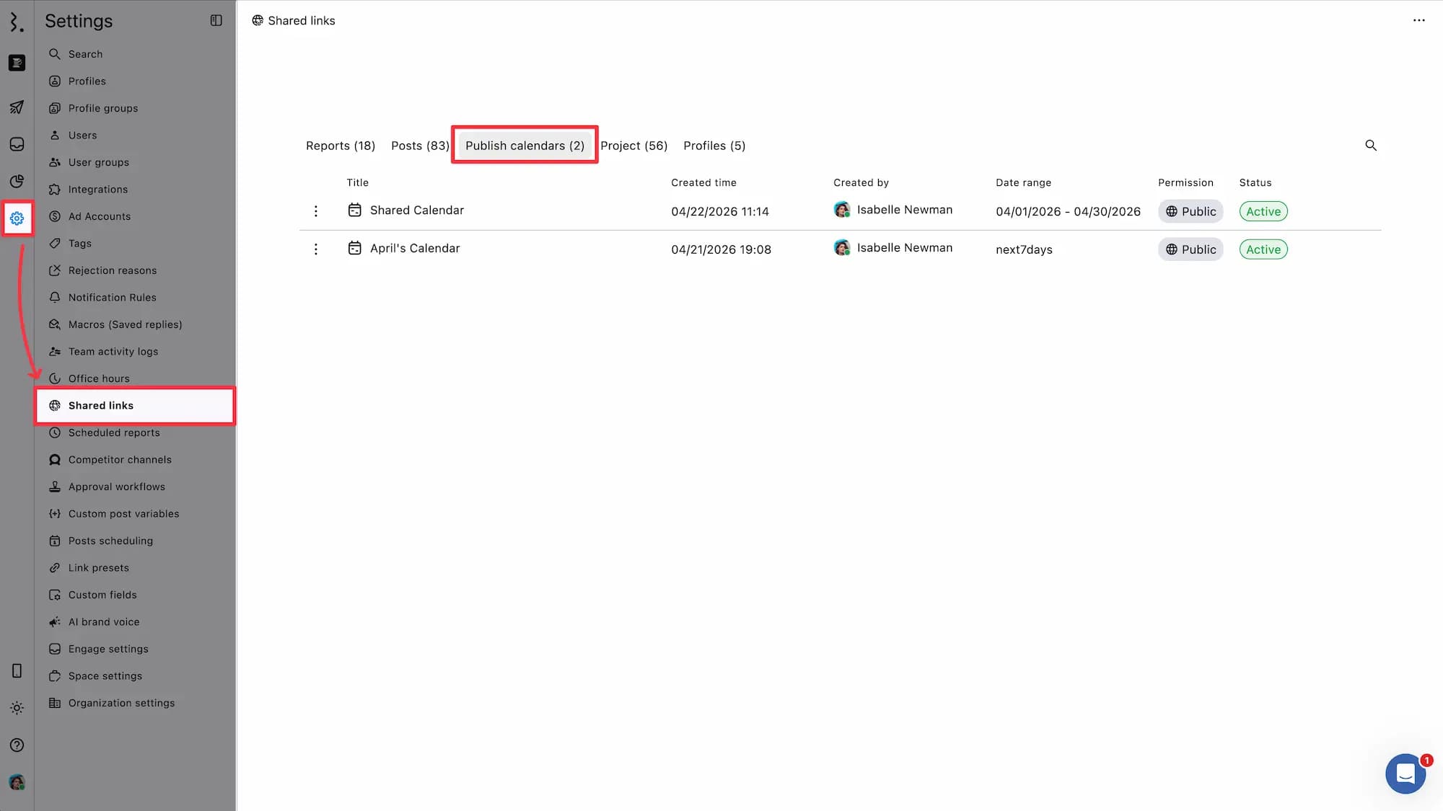1443x811 pixels.
Task: Open the chat bubble with notification badge
Action: pyautogui.click(x=1405, y=773)
